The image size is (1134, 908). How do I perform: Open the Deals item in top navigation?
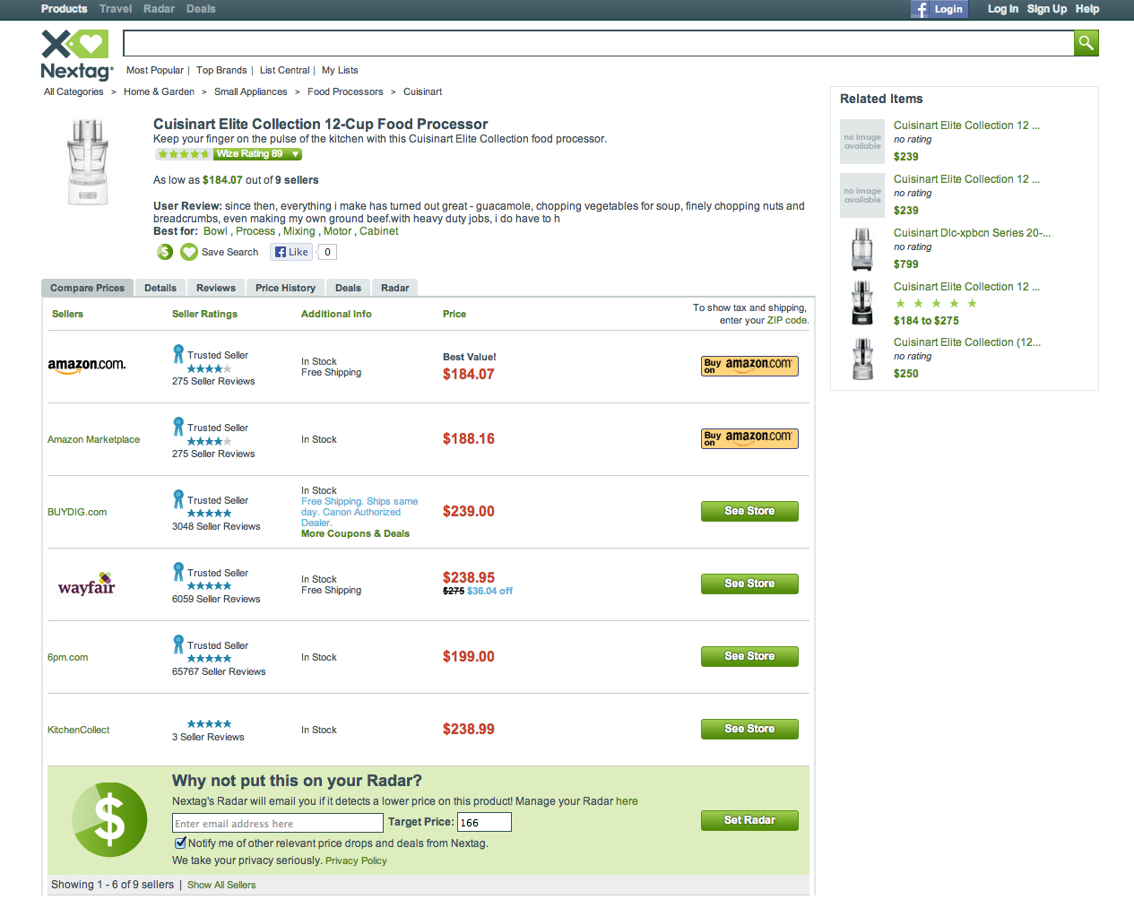pos(201,9)
